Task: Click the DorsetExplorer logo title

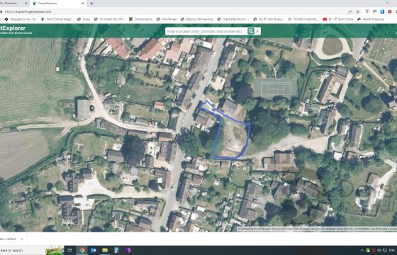Action: click(13, 28)
